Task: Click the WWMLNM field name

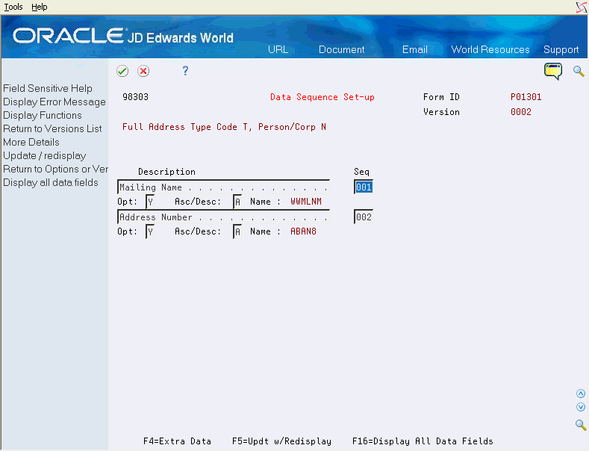Action: (306, 202)
